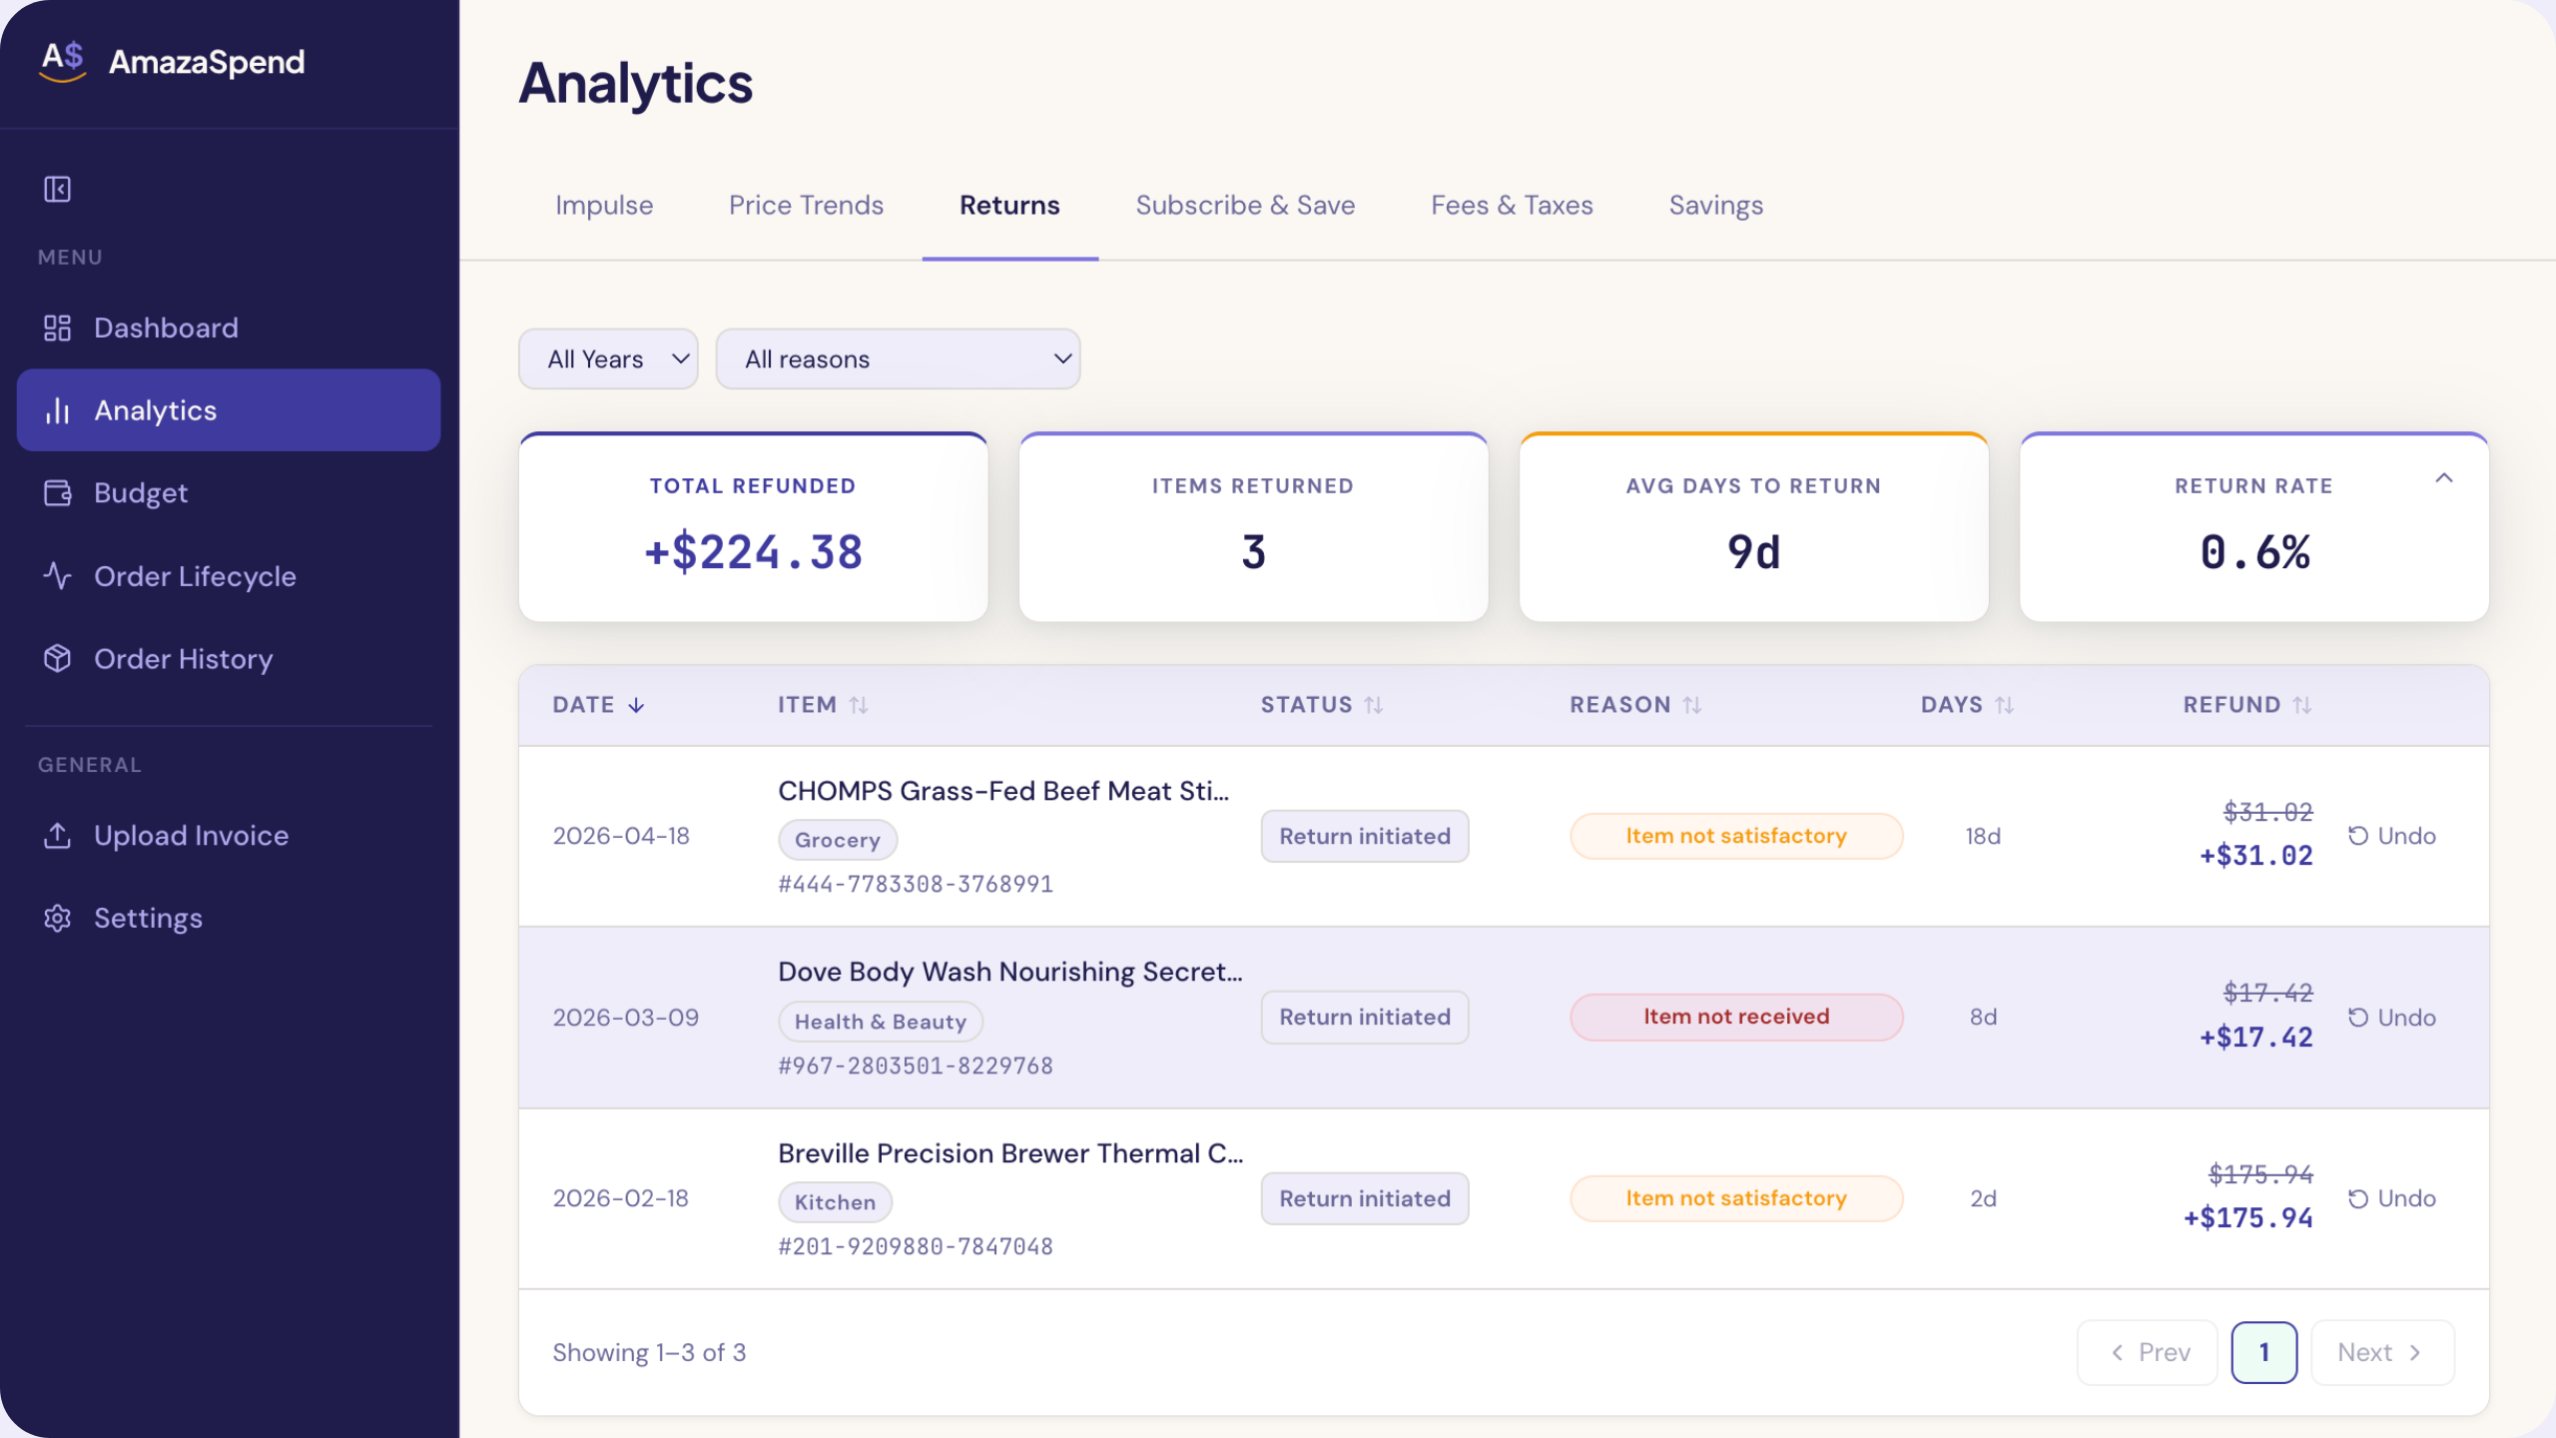Sort table by Date column arrow
This screenshot has height=1438, width=2556.
tap(636, 706)
